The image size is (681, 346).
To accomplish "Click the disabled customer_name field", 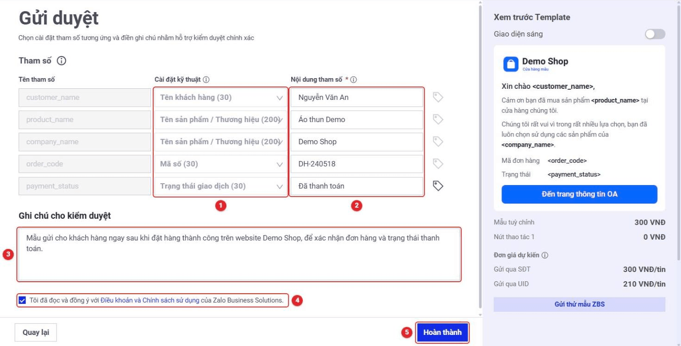I will pos(85,98).
